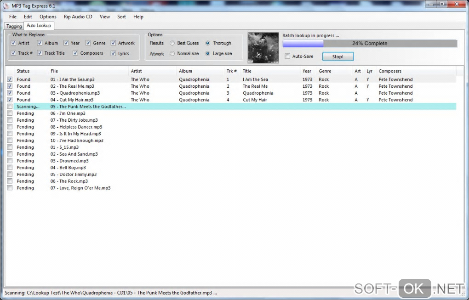Uncheck the Lyrics checkbox
Screen dimensions: 469x300
click(113, 53)
